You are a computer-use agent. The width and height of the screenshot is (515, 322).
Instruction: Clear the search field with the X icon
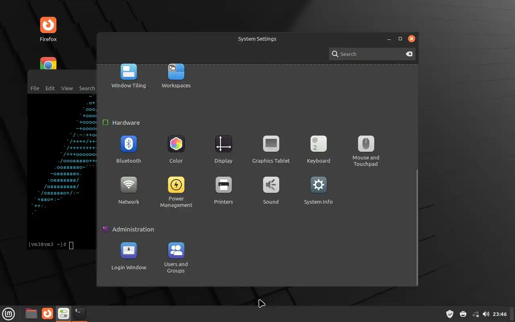(409, 54)
